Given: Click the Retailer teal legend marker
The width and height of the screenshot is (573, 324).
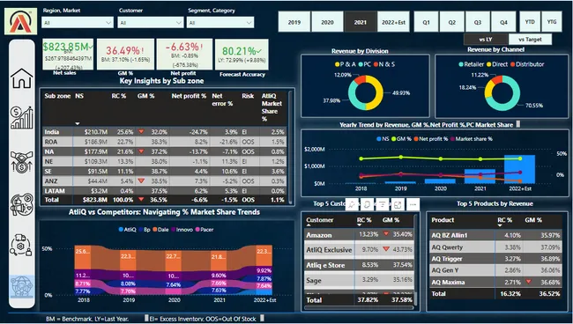Looking at the screenshot, I should [461, 64].
